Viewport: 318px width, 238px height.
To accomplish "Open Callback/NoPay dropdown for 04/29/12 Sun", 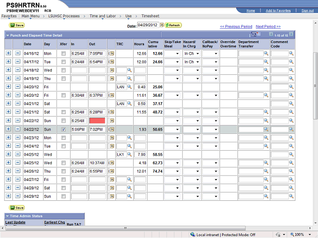I will 210,196.
